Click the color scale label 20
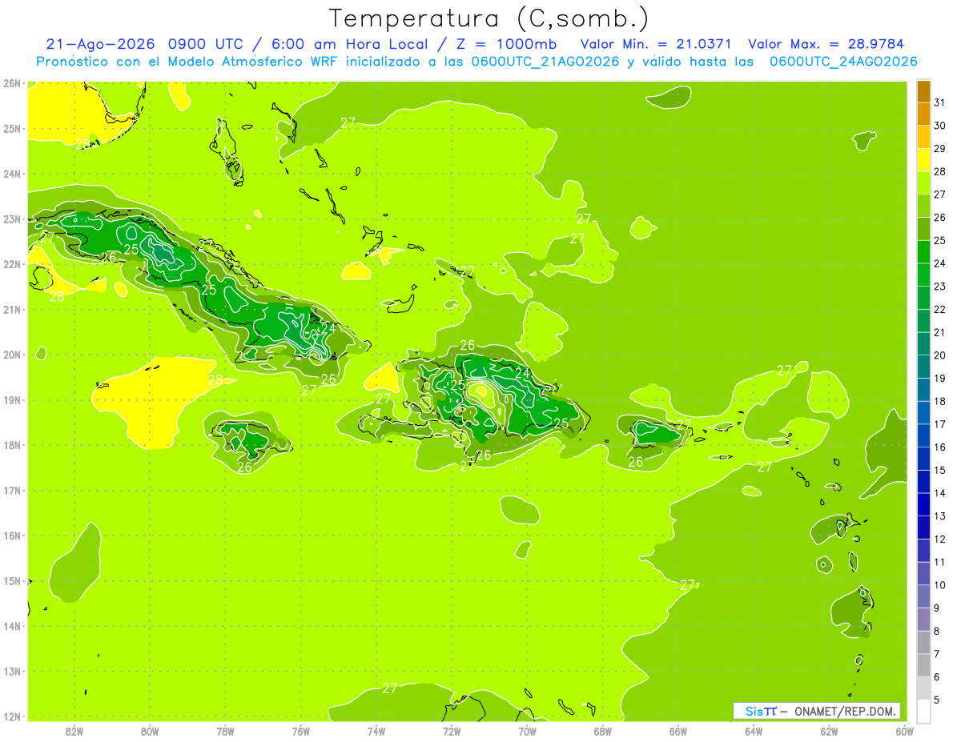The image size is (961, 742). click(x=939, y=355)
